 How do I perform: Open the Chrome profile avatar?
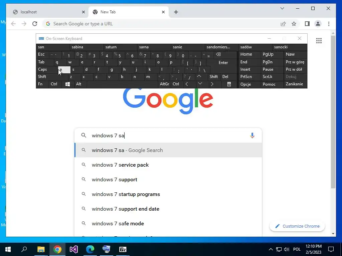click(x=318, y=24)
